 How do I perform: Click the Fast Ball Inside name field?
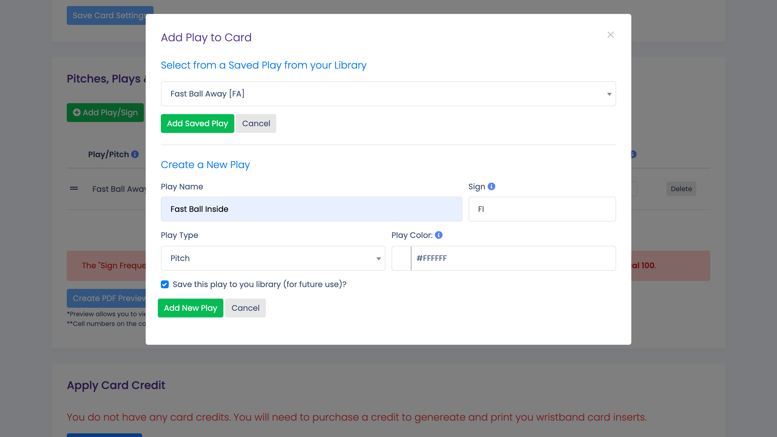point(311,209)
